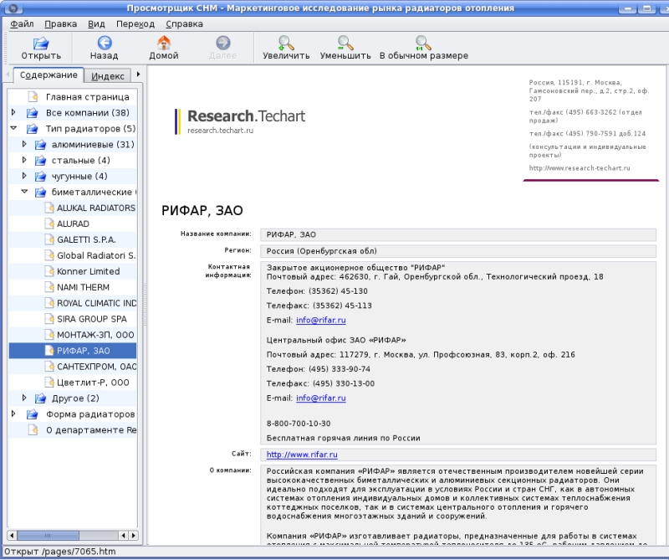The image size is (669, 560).
Task: Expand the чугунные (4) branch
Action: tap(24, 176)
